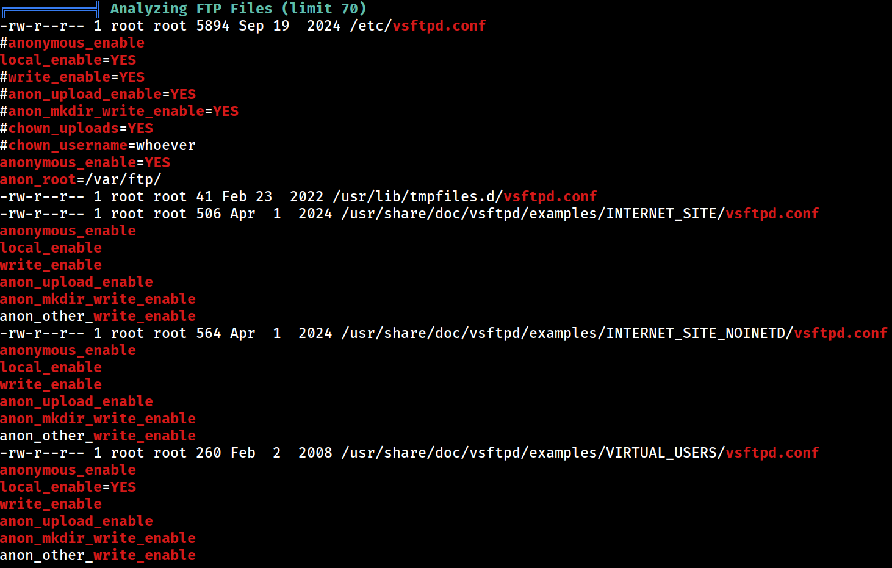Click the last 'anon_other_write_enable' line
The image size is (892, 568).
point(98,555)
